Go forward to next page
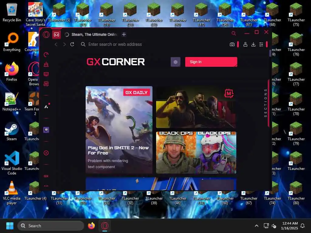 coord(64,44)
